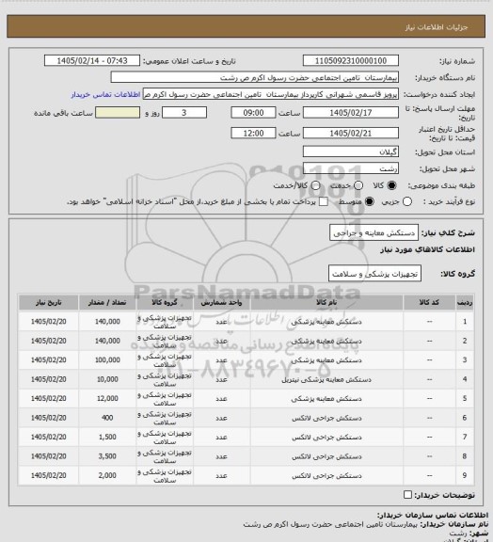Click the general description field دستکش معاینه و جراحی
The image size is (493, 542).
374,232
